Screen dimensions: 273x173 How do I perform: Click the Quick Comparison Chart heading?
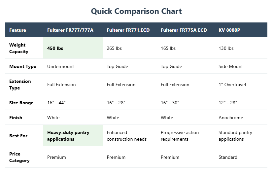coord(136,11)
